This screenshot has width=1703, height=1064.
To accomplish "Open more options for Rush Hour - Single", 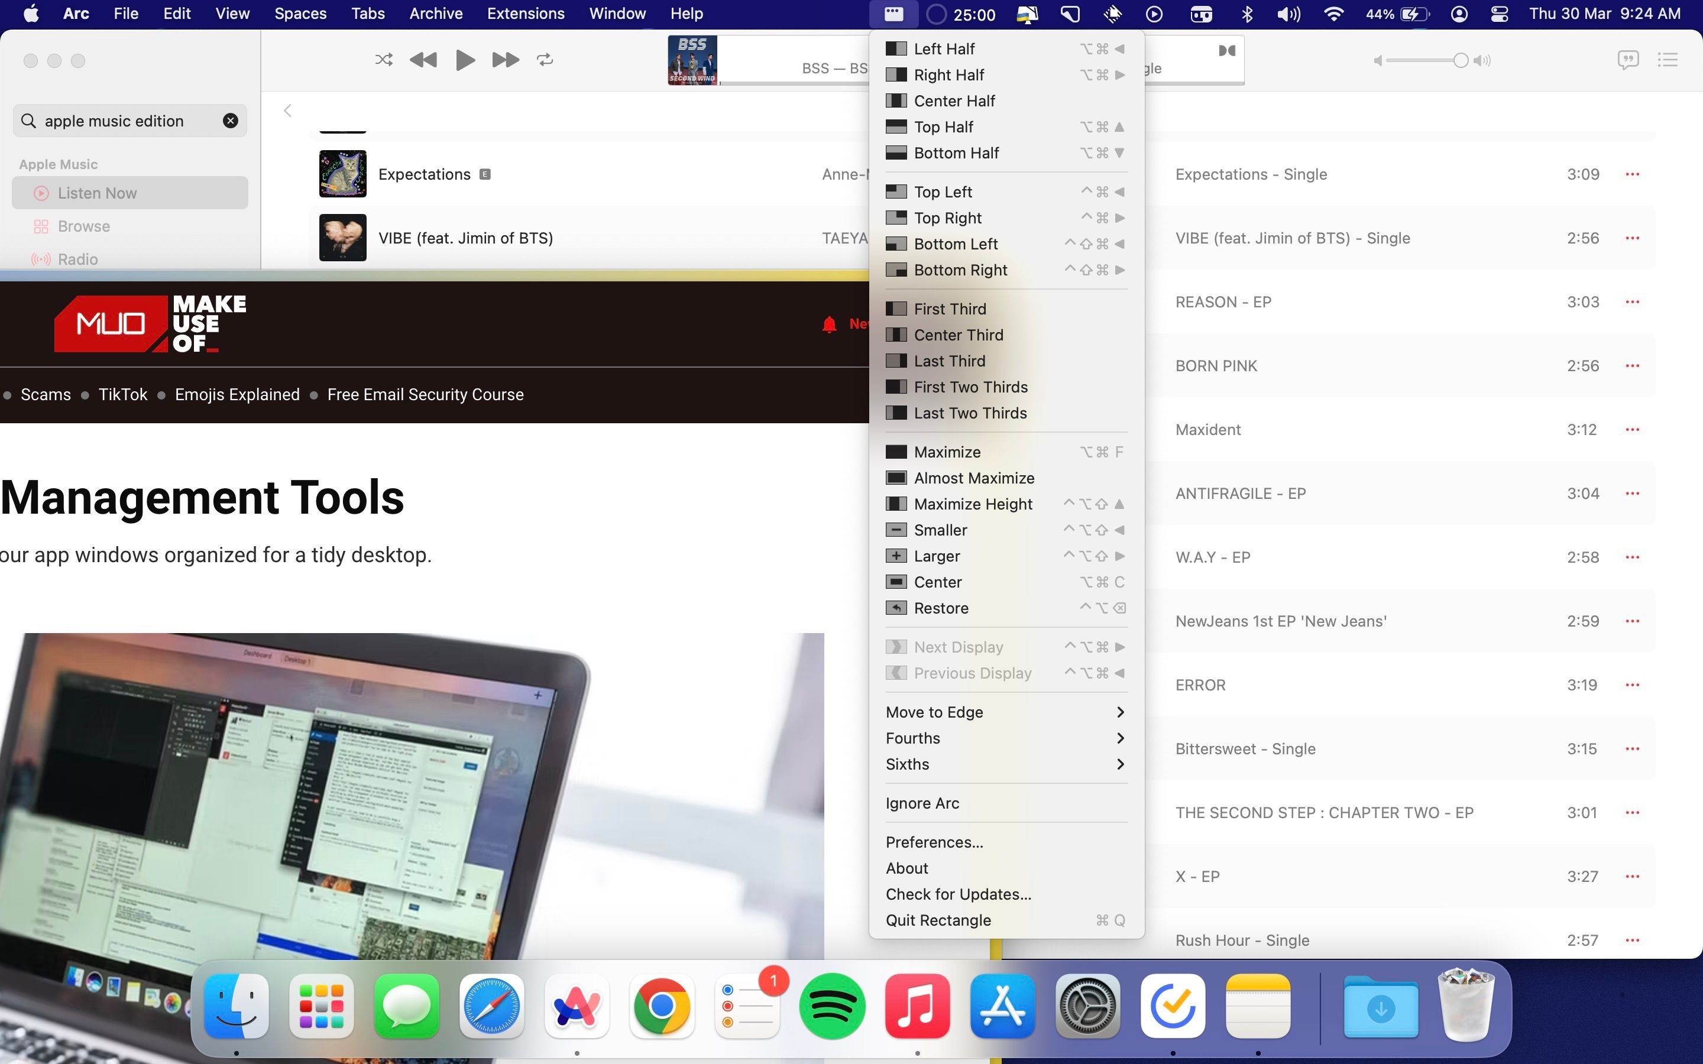I will point(1633,940).
